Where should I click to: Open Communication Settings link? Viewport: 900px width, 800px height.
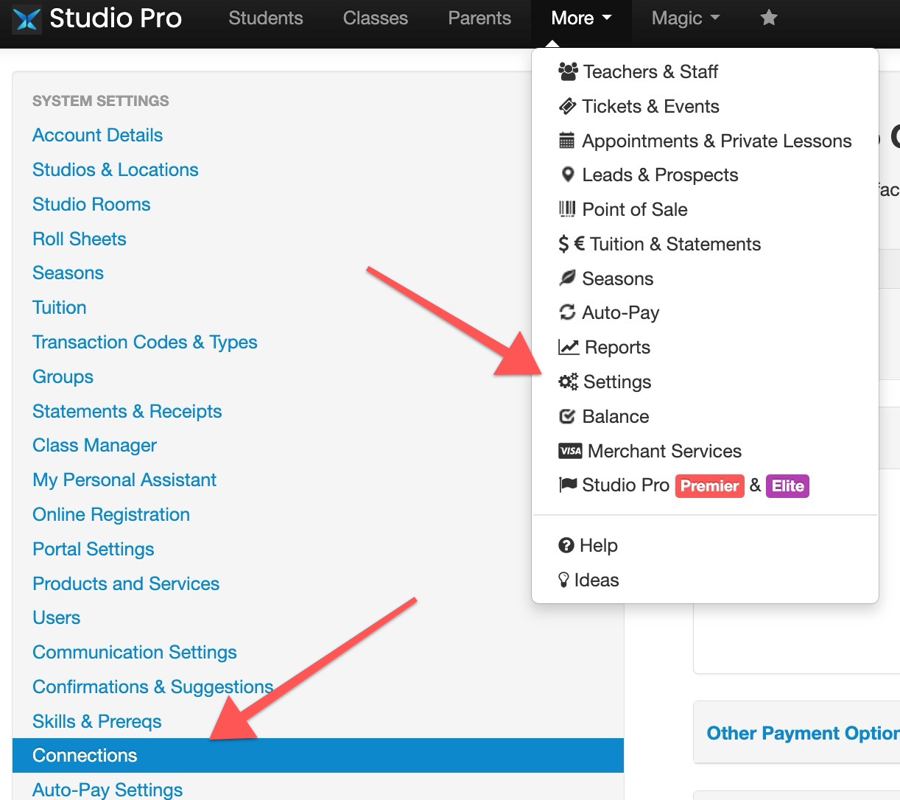click(135, 652)
